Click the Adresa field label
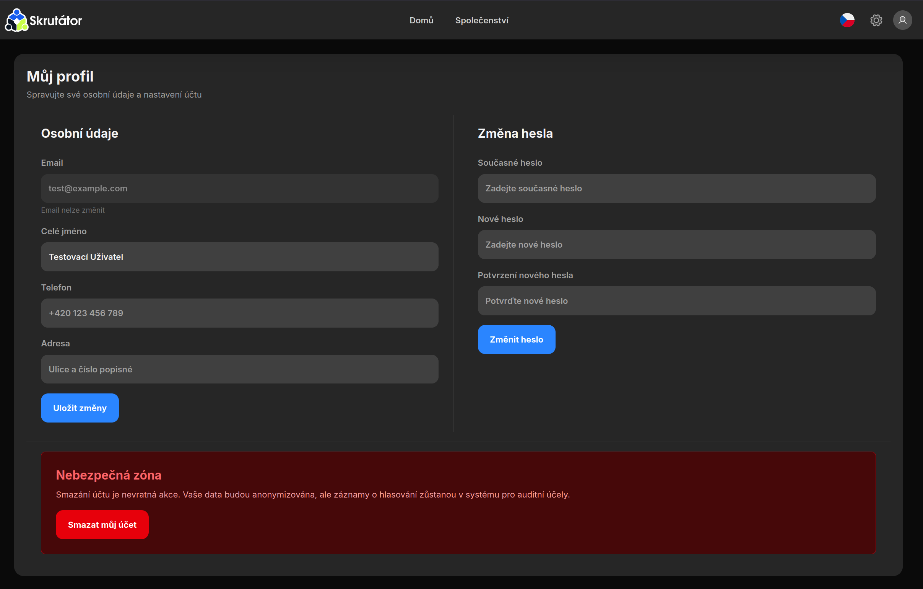 [55, 343]
